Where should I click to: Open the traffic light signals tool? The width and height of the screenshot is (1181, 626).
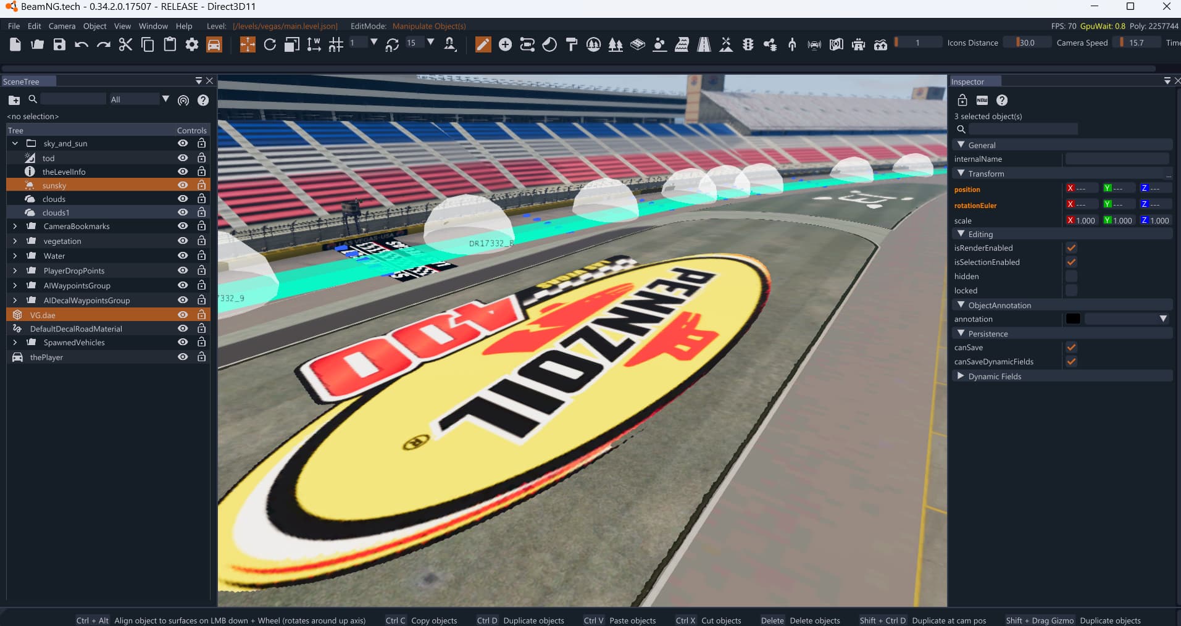click(748, 44)
